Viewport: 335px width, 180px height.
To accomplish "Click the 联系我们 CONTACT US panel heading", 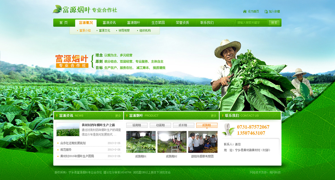I will (242, 116).
